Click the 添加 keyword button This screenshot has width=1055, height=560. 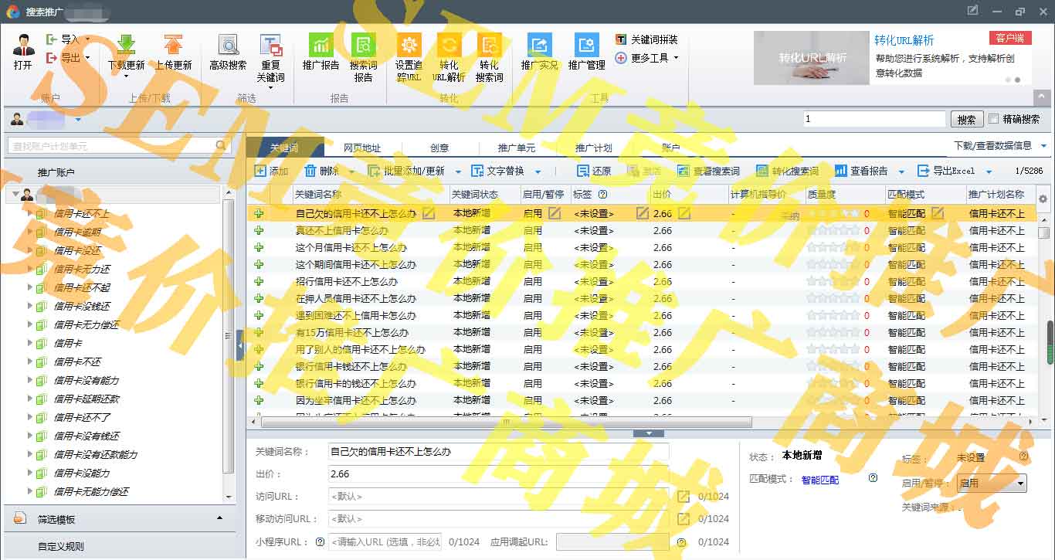click(271, 171)
